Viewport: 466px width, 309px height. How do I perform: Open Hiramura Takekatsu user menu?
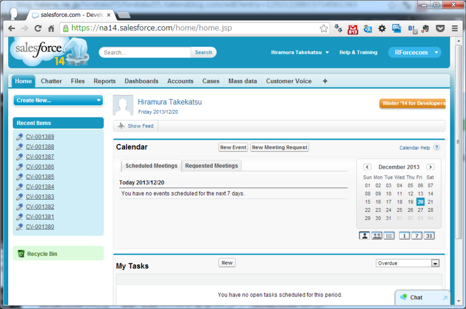pyautogui.click(x=300, y=52)
